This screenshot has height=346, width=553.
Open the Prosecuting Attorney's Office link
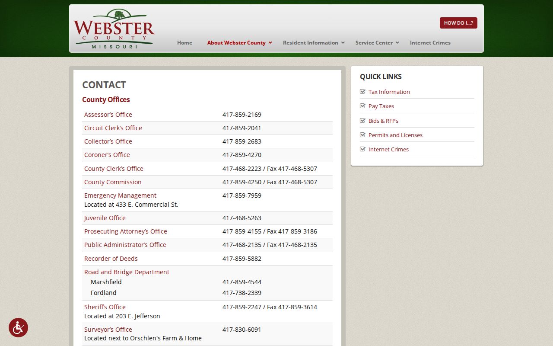click(x=126, y=231)
